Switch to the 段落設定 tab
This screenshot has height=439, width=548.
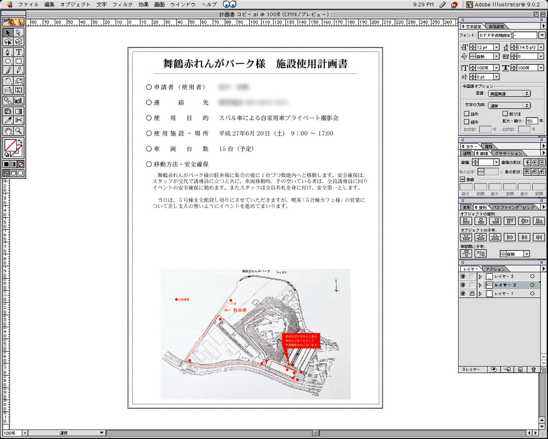[x=497, y=26]
